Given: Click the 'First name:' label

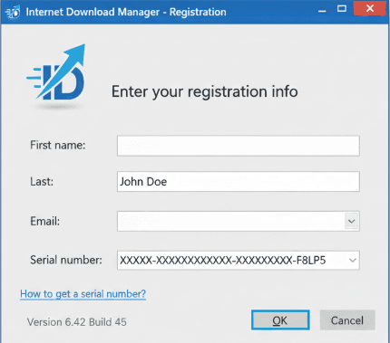Looking at the screenshot, I should click(58, 145).
